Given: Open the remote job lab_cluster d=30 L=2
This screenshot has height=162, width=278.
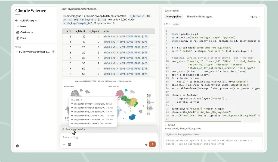Looking at the screenshot, I should pos(91,123).
